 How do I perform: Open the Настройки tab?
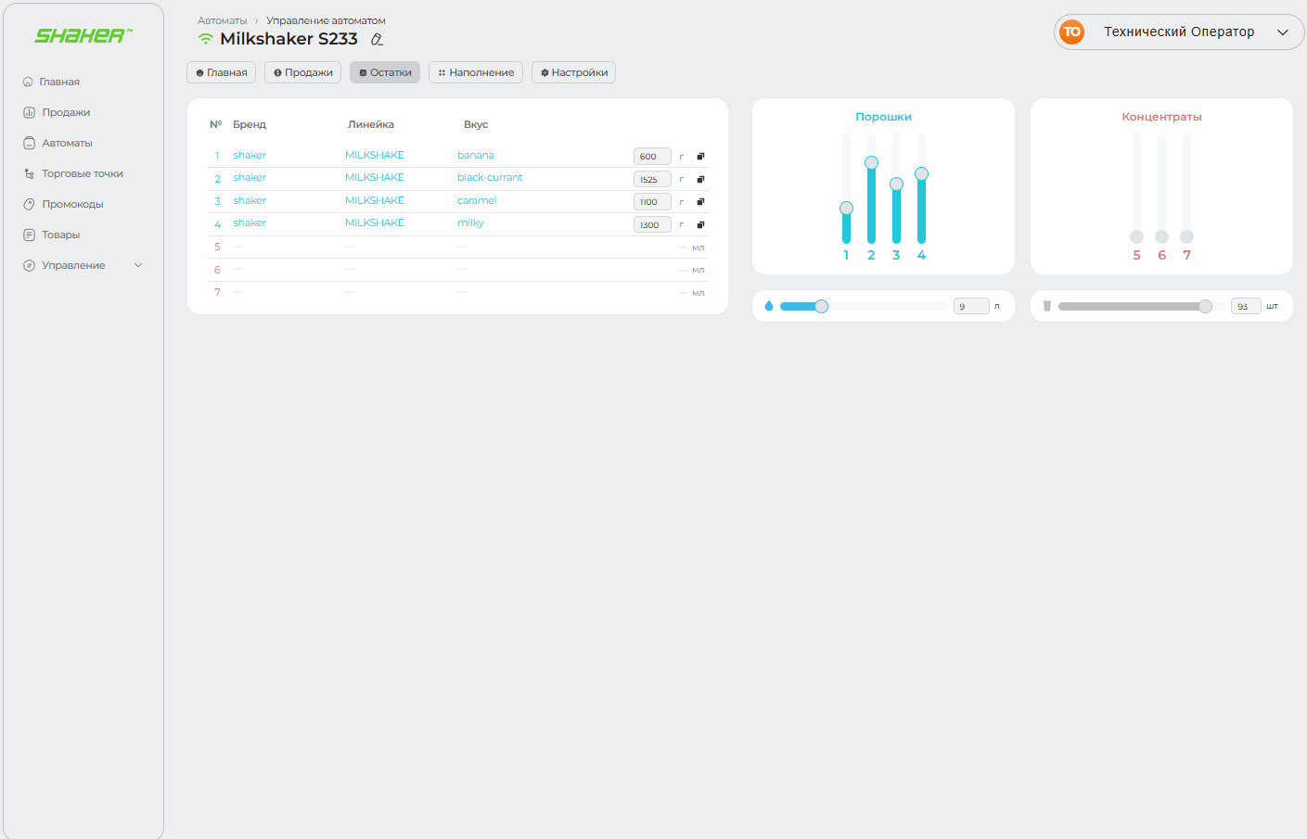pos(573,72)
